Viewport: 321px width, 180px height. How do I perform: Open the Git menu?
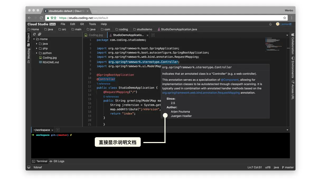tap(82, 24)
